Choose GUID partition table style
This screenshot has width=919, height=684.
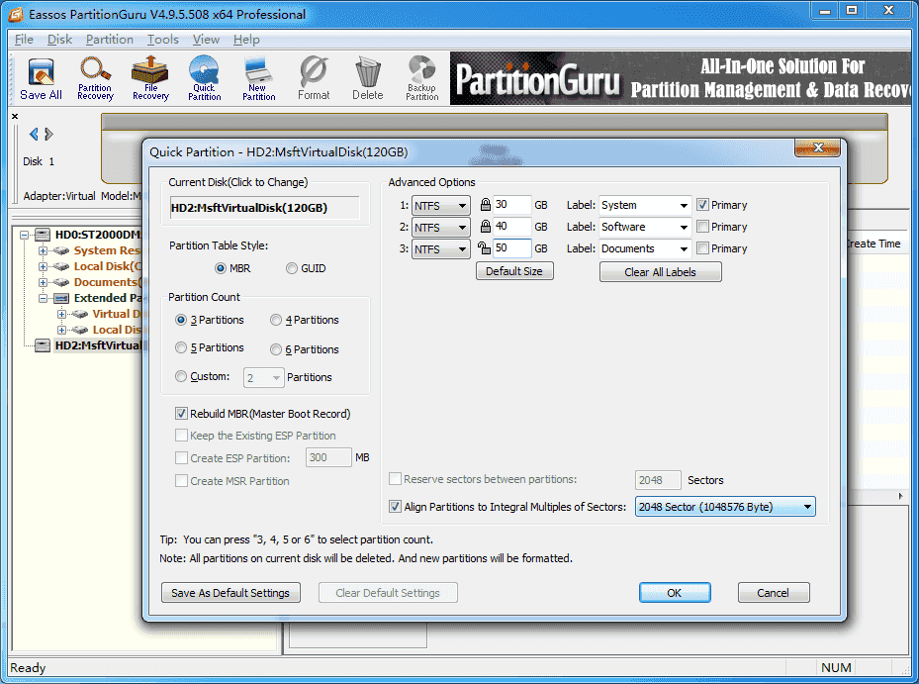tap(291, 268)
